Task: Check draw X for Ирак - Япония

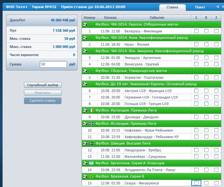Action: tap(206, 44)
